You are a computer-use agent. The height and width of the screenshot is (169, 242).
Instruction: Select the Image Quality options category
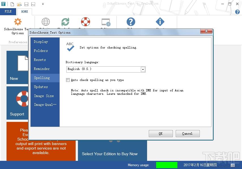[x=45, y=105]
